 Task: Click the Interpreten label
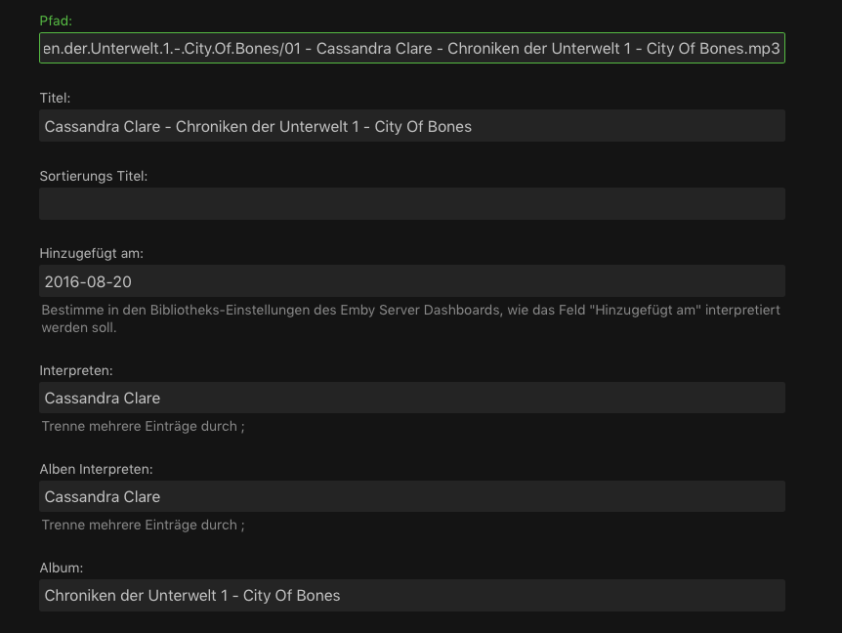pyautogui.click(x=76, y=371)
